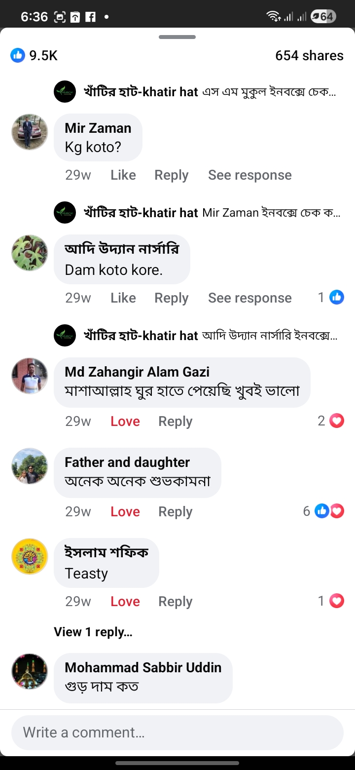Open the 654 shares list
The image size is (355, 770).
[x=309, y=55]
